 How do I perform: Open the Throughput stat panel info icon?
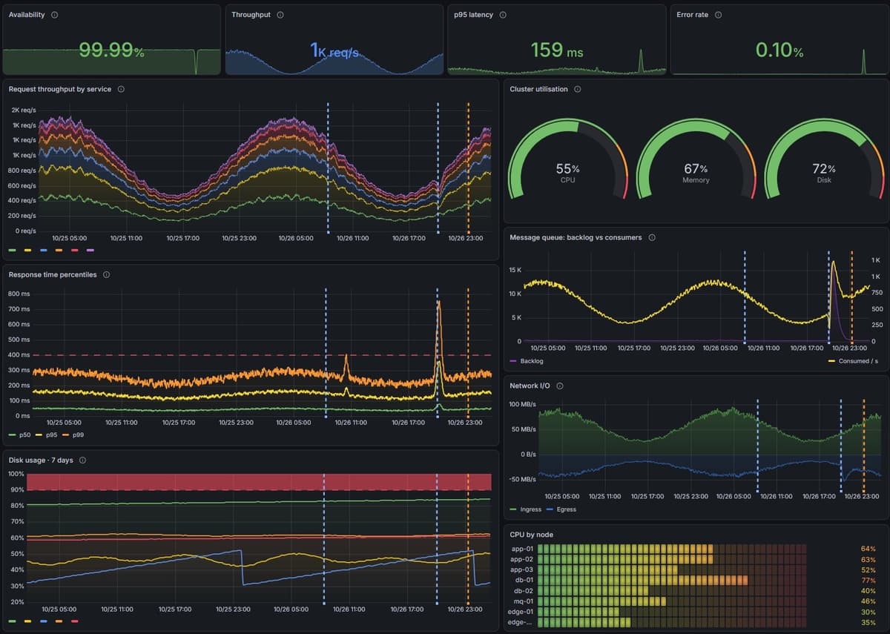coord(280,15)
